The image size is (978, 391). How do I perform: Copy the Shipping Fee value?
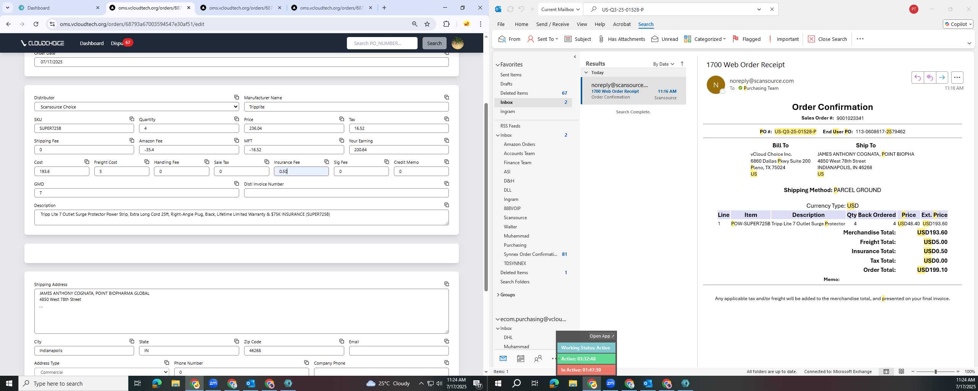pos(132,141)
